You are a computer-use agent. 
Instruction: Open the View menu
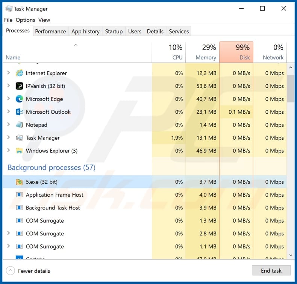coord(44,20)
